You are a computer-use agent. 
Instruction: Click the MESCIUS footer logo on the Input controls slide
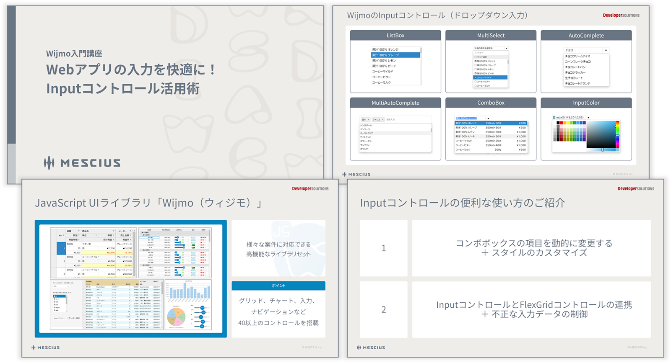(x=356, y=174)
